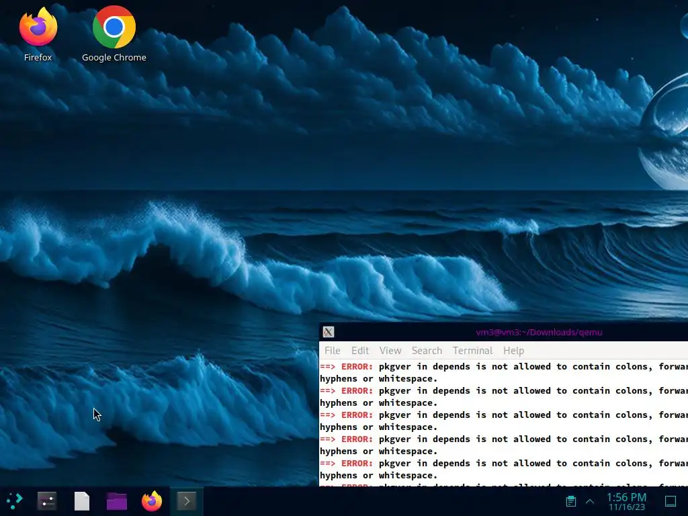Image resolution: width=688 pixels, height=516 pixels.
Task: Open the application launcher in the taskbar
Action: point(15,501)
